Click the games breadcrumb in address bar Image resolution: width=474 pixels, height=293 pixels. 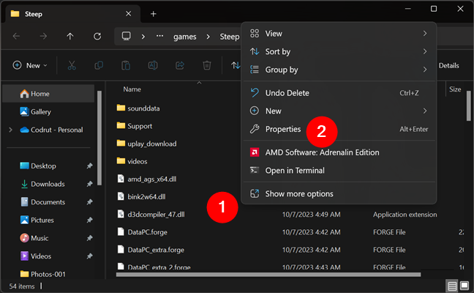[187, 36]
